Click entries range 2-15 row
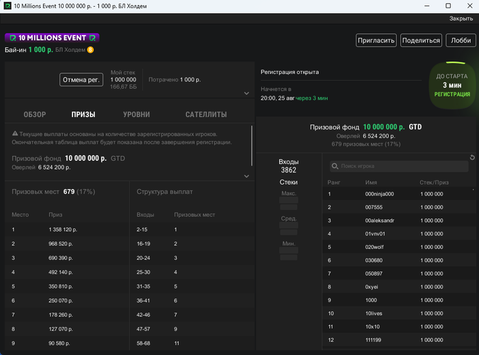 [192, 230]
